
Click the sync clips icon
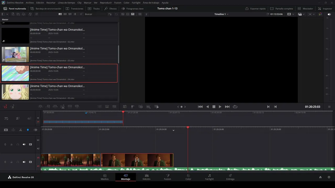coord(30,14)
